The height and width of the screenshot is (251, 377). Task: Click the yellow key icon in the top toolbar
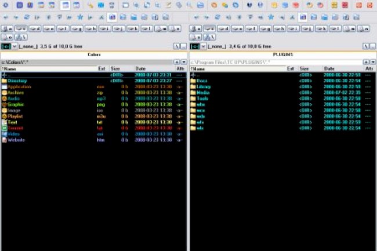pyautogui.click(x=90, y=5)
